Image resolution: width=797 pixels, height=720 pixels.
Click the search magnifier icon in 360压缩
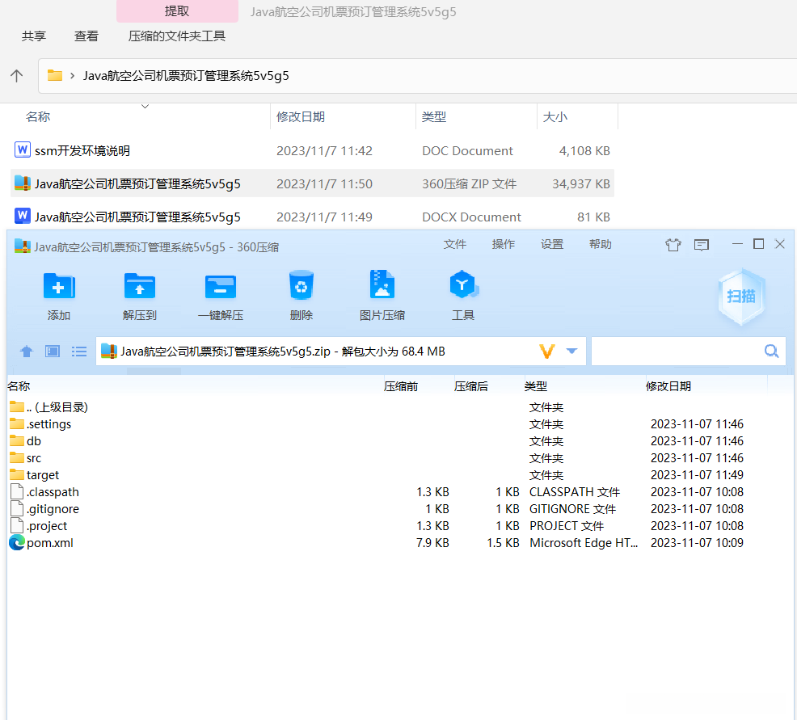point(771,351)
